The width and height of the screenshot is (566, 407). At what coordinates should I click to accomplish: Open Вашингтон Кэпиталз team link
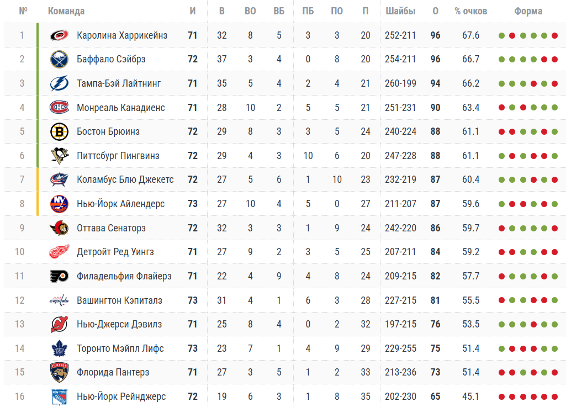[120, 300]
